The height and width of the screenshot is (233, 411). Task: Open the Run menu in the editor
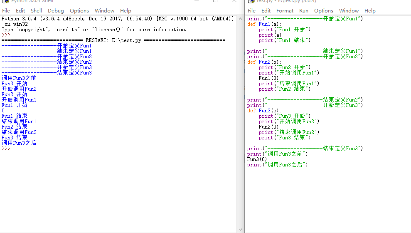pos(304,10)
